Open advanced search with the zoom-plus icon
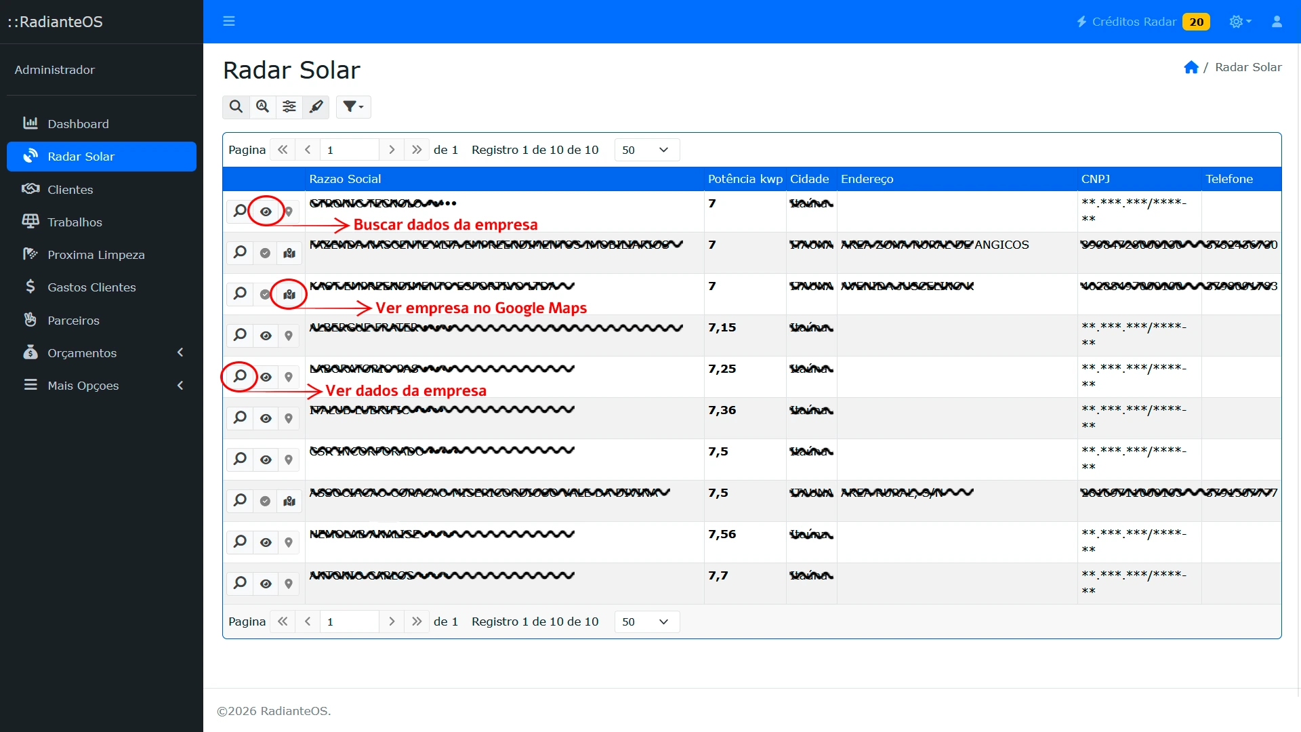Screen dimensions: 1301x732 click(x=263, y=106)
